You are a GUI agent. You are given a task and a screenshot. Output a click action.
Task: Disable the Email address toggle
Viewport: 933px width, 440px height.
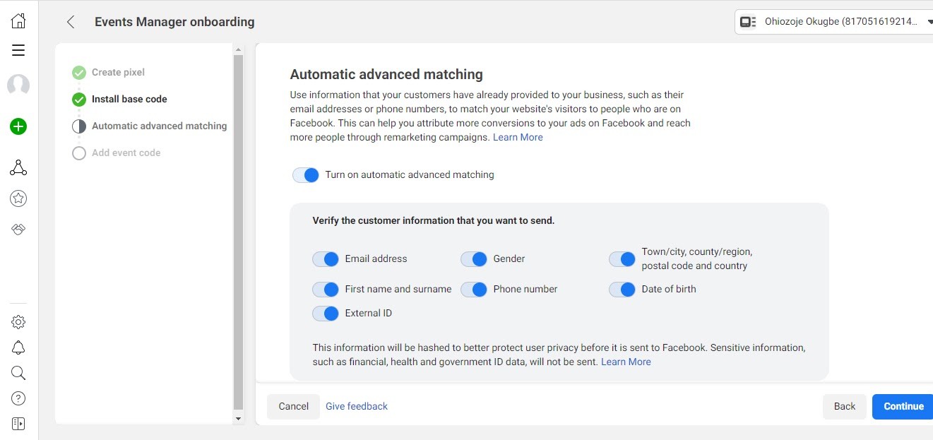click(325, 258)
